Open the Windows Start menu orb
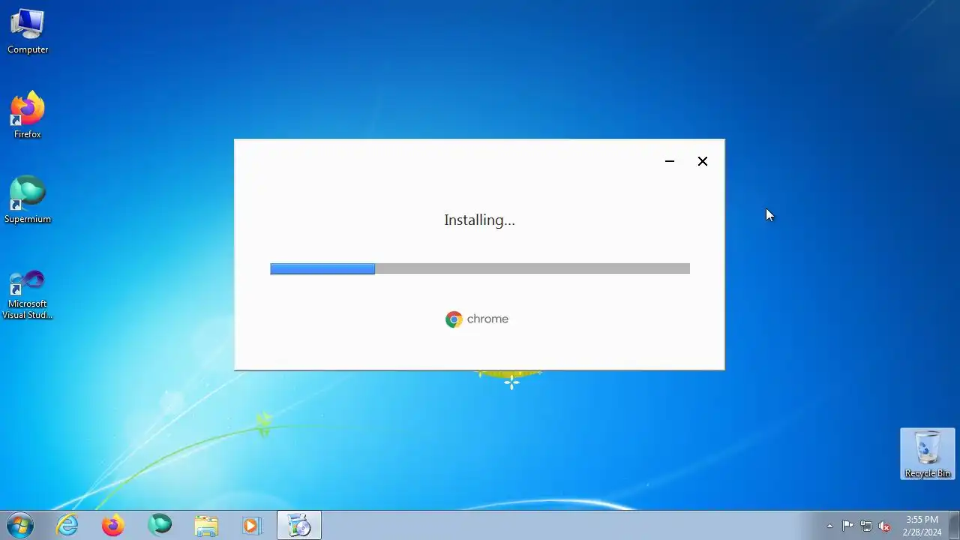Screen dimensions: 960x540 [20, 525]
